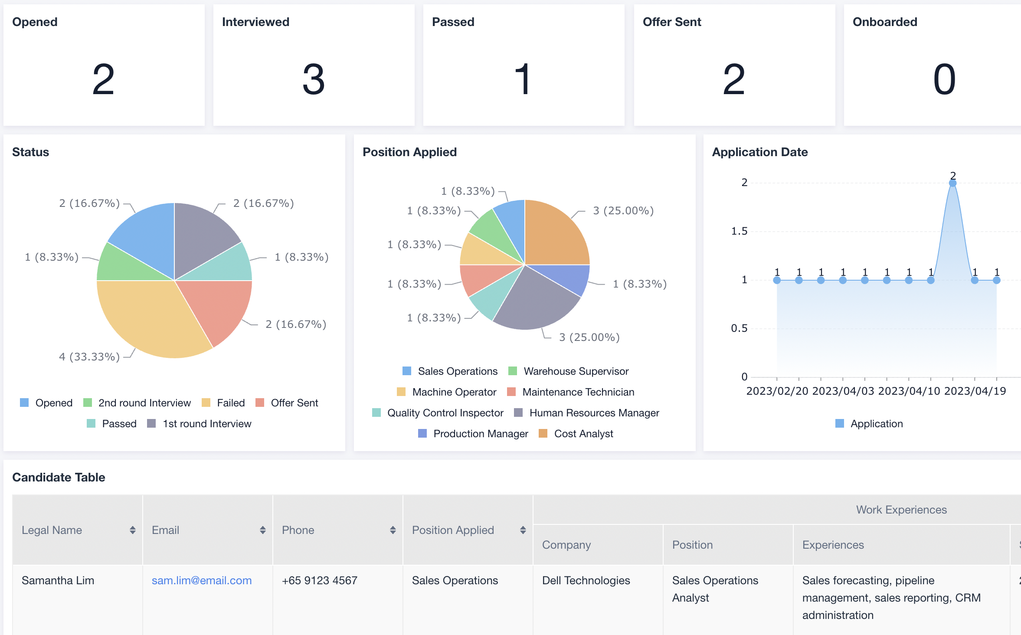Toggle the Machine Operator legend item
Viewport: 1021px width, 635px height.
coord(446,392)
